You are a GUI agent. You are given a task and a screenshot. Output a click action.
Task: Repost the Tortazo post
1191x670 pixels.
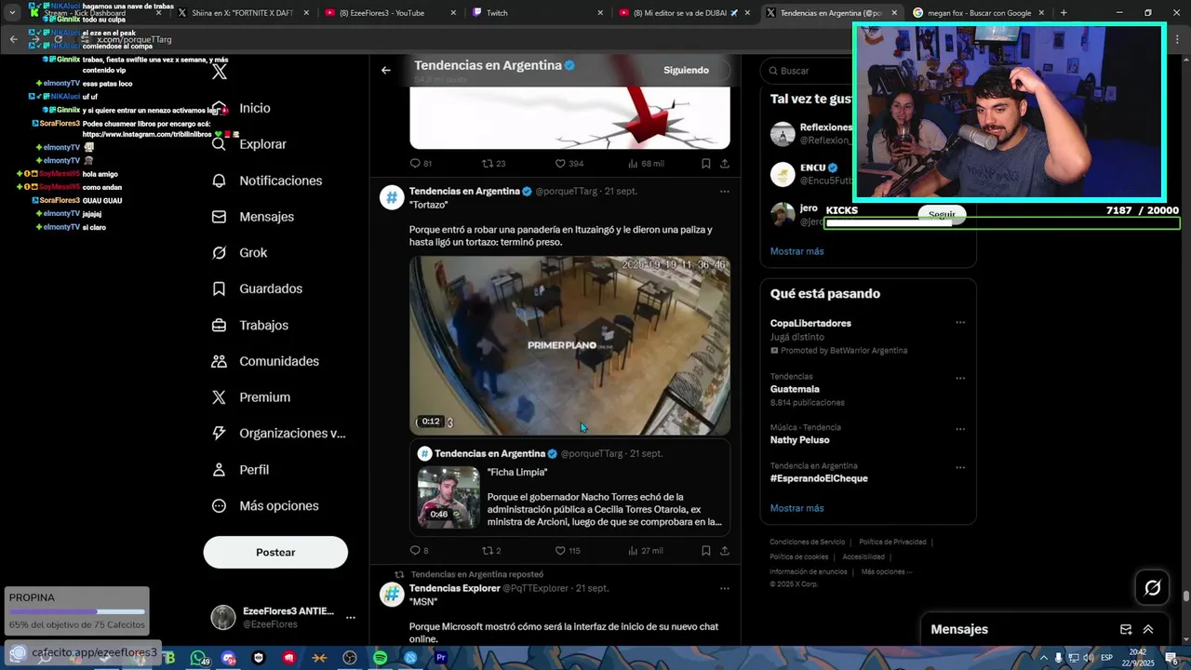click(487, 551)
